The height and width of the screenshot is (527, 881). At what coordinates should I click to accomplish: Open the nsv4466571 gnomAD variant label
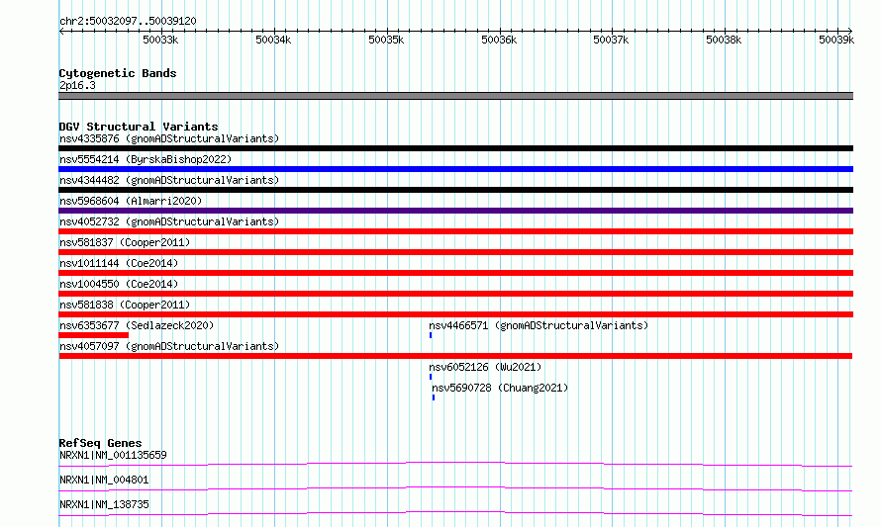(538, 325)
